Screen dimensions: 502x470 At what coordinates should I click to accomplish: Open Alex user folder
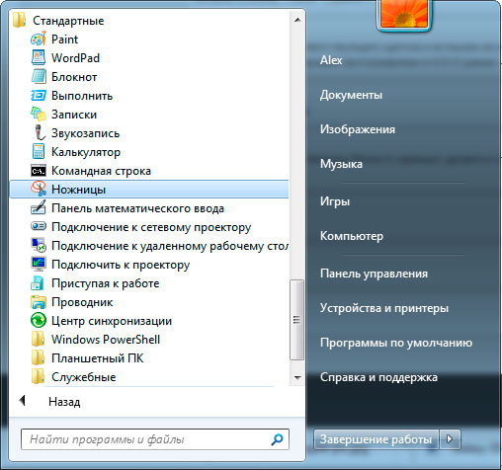[x=331, y=60]
